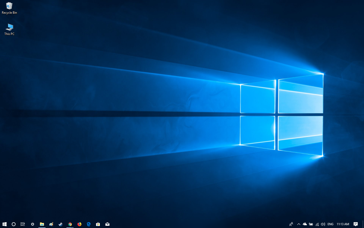364x228 pixels.
Task: Select the This PC desktop icon
Action: [x=9, y=29]
